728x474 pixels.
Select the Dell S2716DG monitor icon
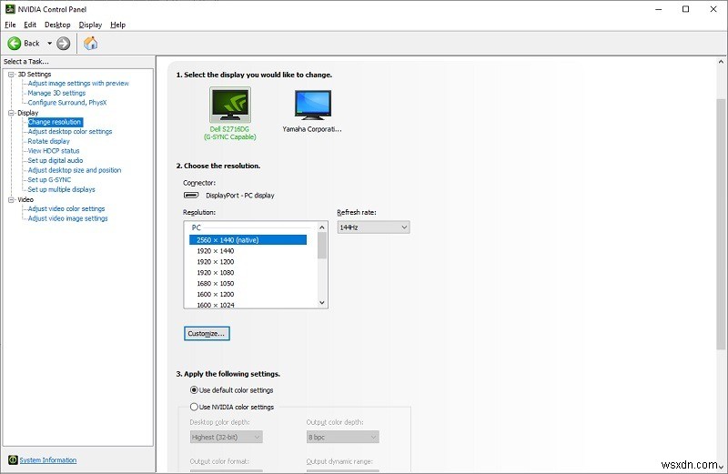tap(230, 104)
